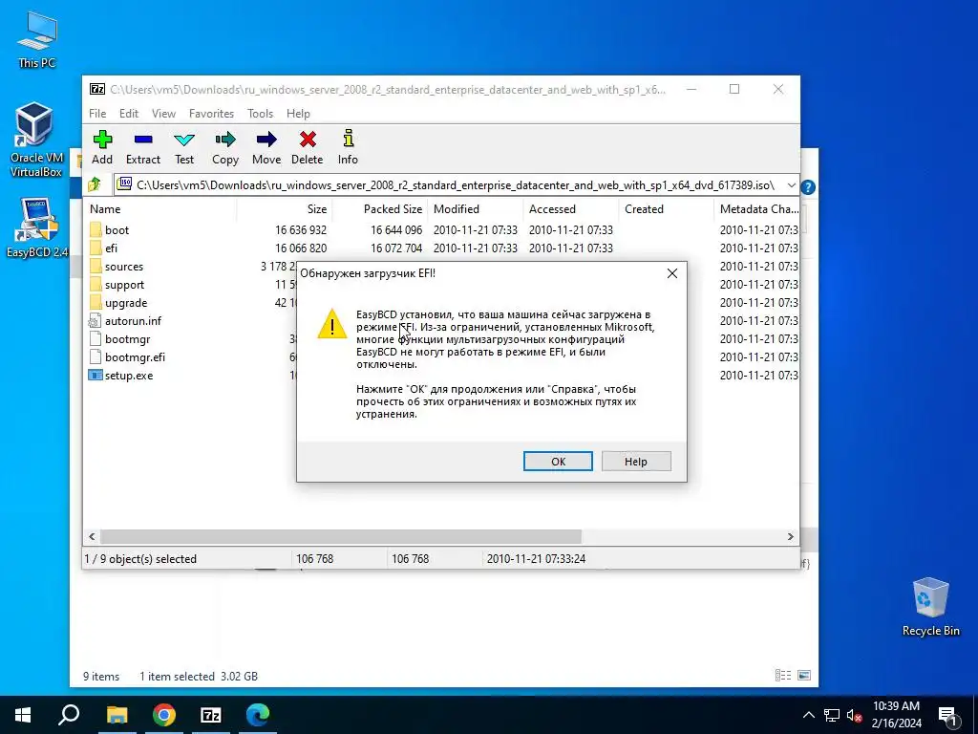
Task: Click the boot row size 16 636 932
Action: [x=301, y=229]
